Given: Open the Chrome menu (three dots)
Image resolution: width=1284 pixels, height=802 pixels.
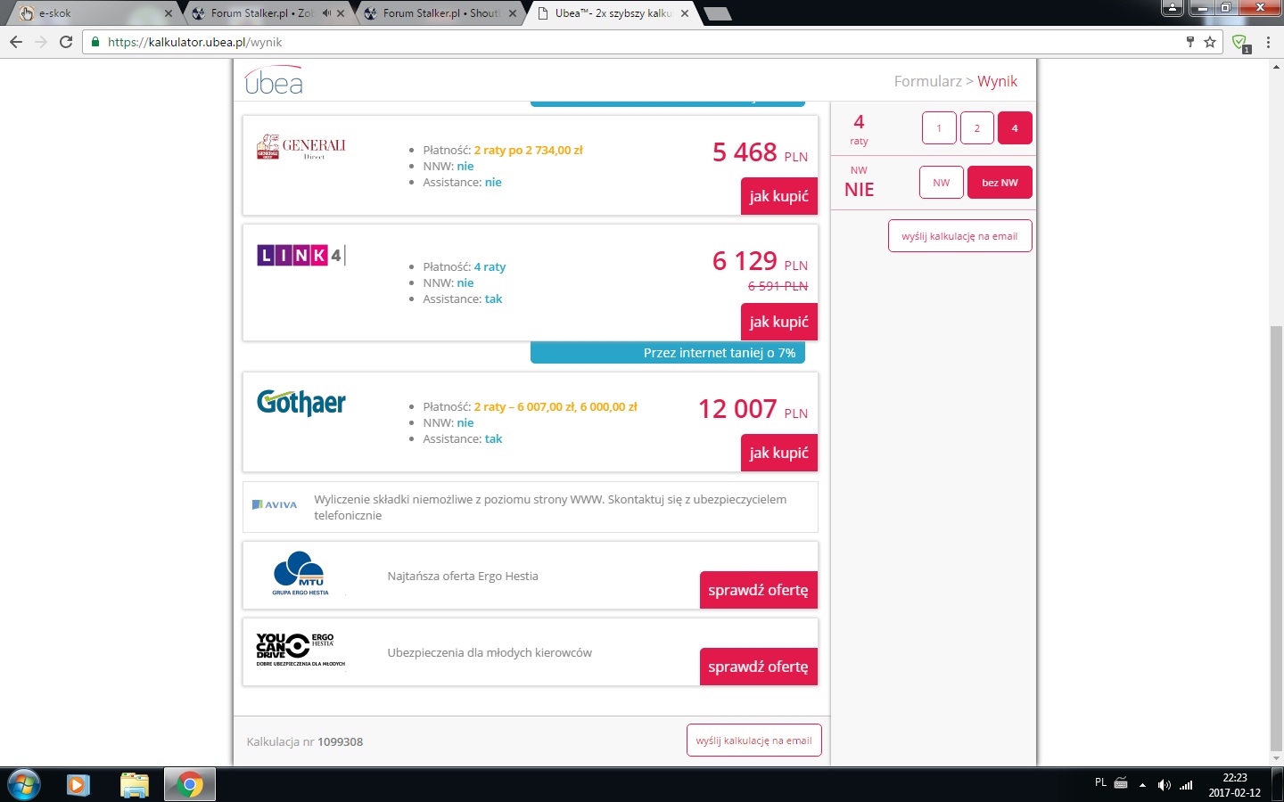Looking at the screenshot, I should tap(1268, 42).
